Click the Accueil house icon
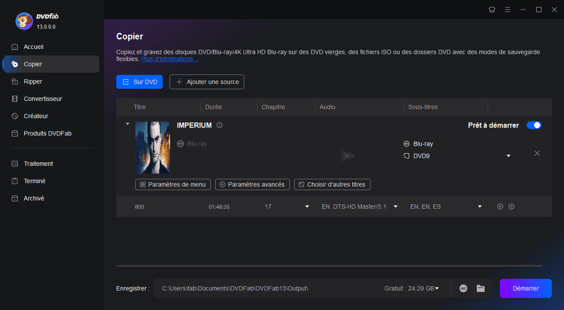Image resolution: width=564 pixels, height=310 pixels. click(x=15, y=47)
